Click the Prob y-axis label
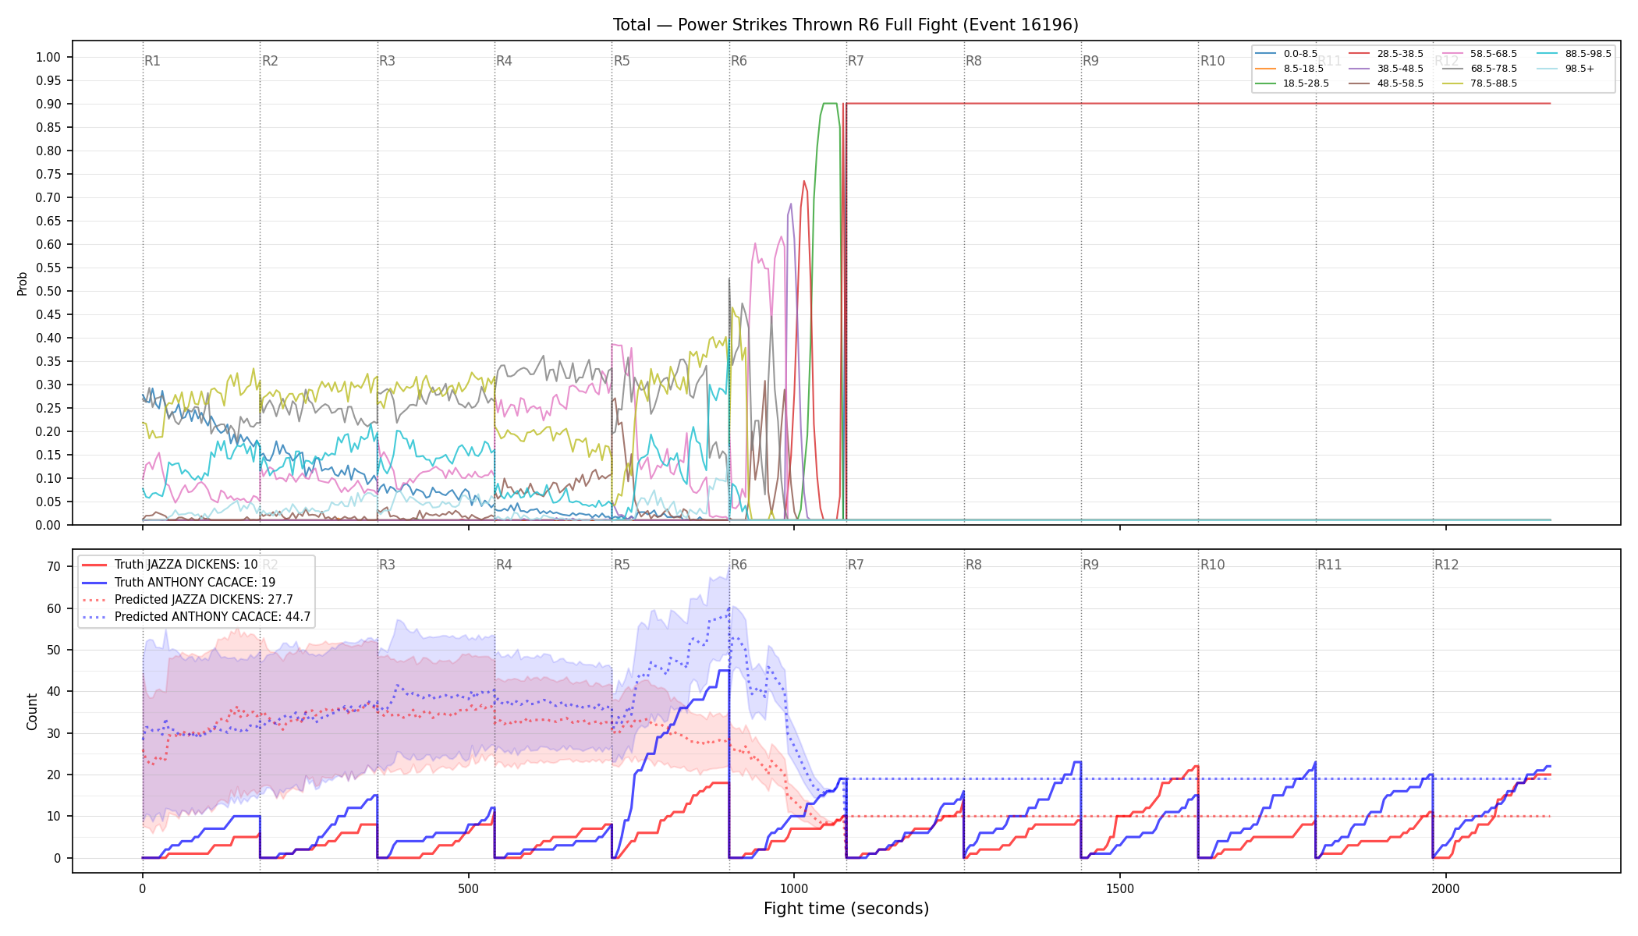The height and width of the screenshot is (936, 1638). [x=23, y=283]
